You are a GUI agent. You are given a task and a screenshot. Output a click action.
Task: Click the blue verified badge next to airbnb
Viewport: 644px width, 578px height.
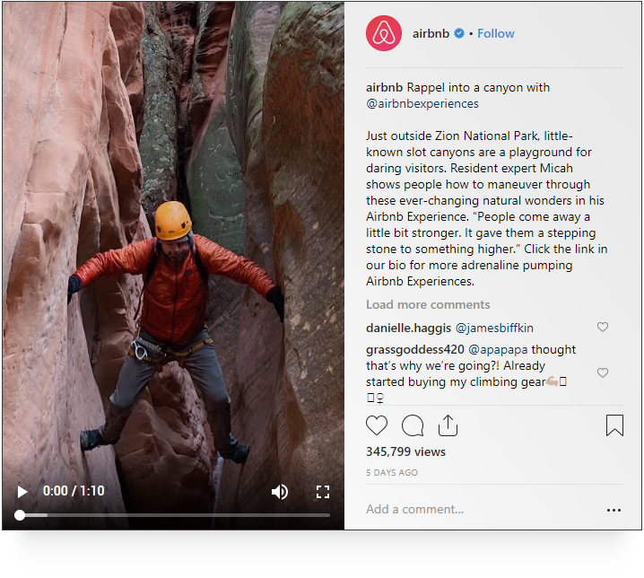tap(459, 33)
